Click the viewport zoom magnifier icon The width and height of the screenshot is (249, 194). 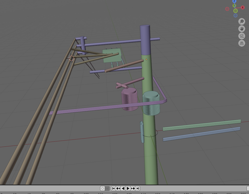(242, 21)
